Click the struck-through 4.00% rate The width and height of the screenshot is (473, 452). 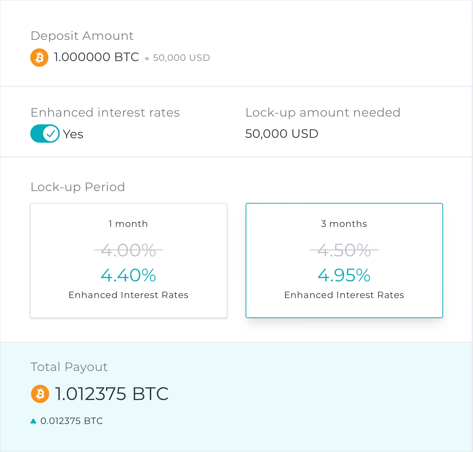point(128,250)
